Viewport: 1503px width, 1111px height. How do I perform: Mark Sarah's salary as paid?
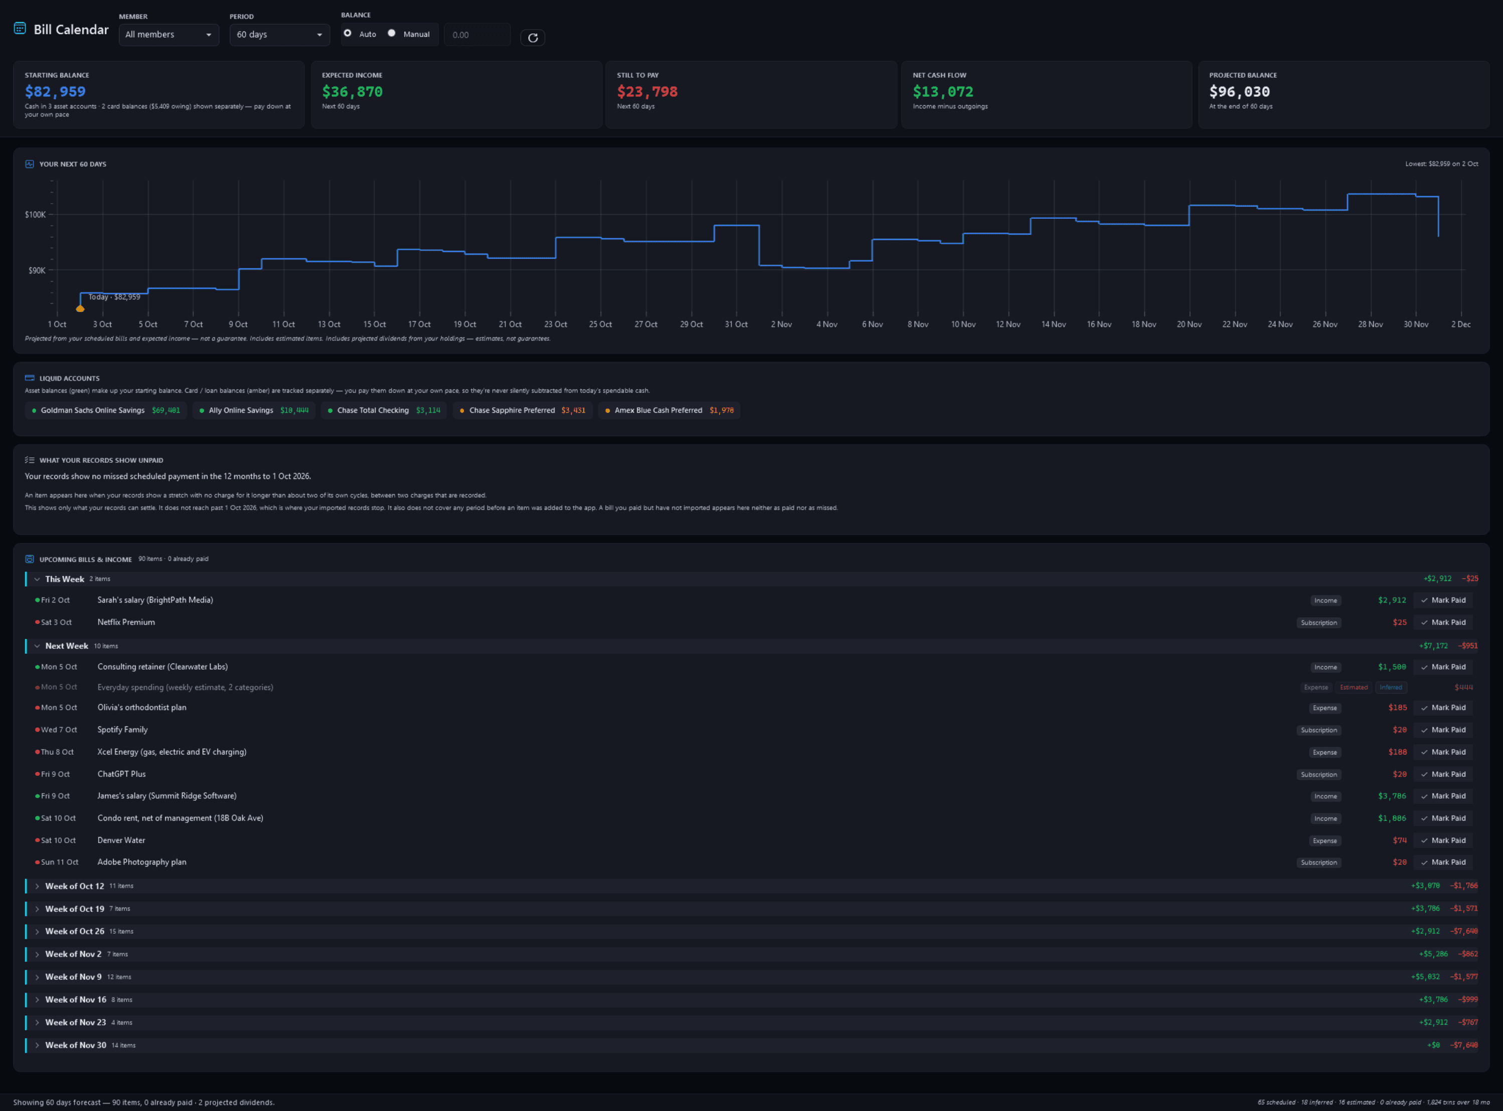point(1442,600)
